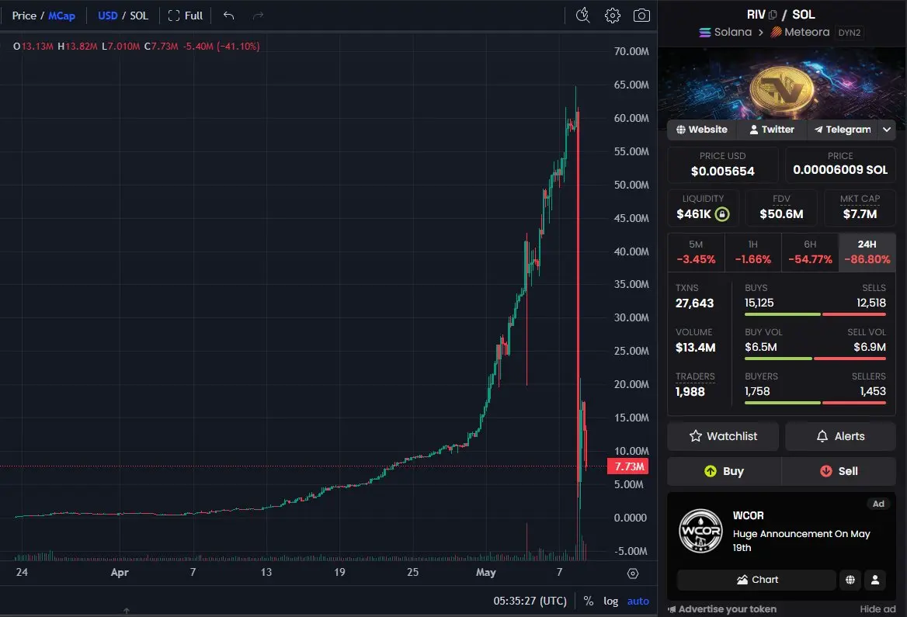Open the token Website link
This screenshot has width=907, height=617.
(x=702, y=130)
